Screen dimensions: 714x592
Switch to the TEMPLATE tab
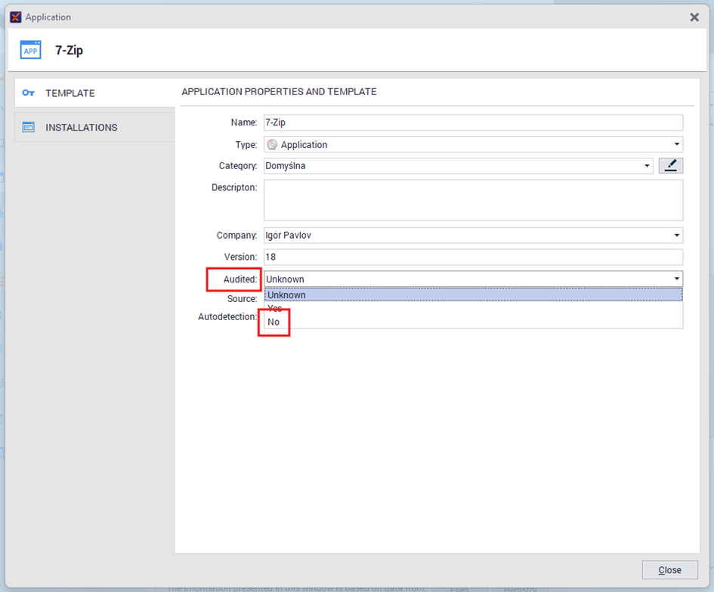point(70,93)
